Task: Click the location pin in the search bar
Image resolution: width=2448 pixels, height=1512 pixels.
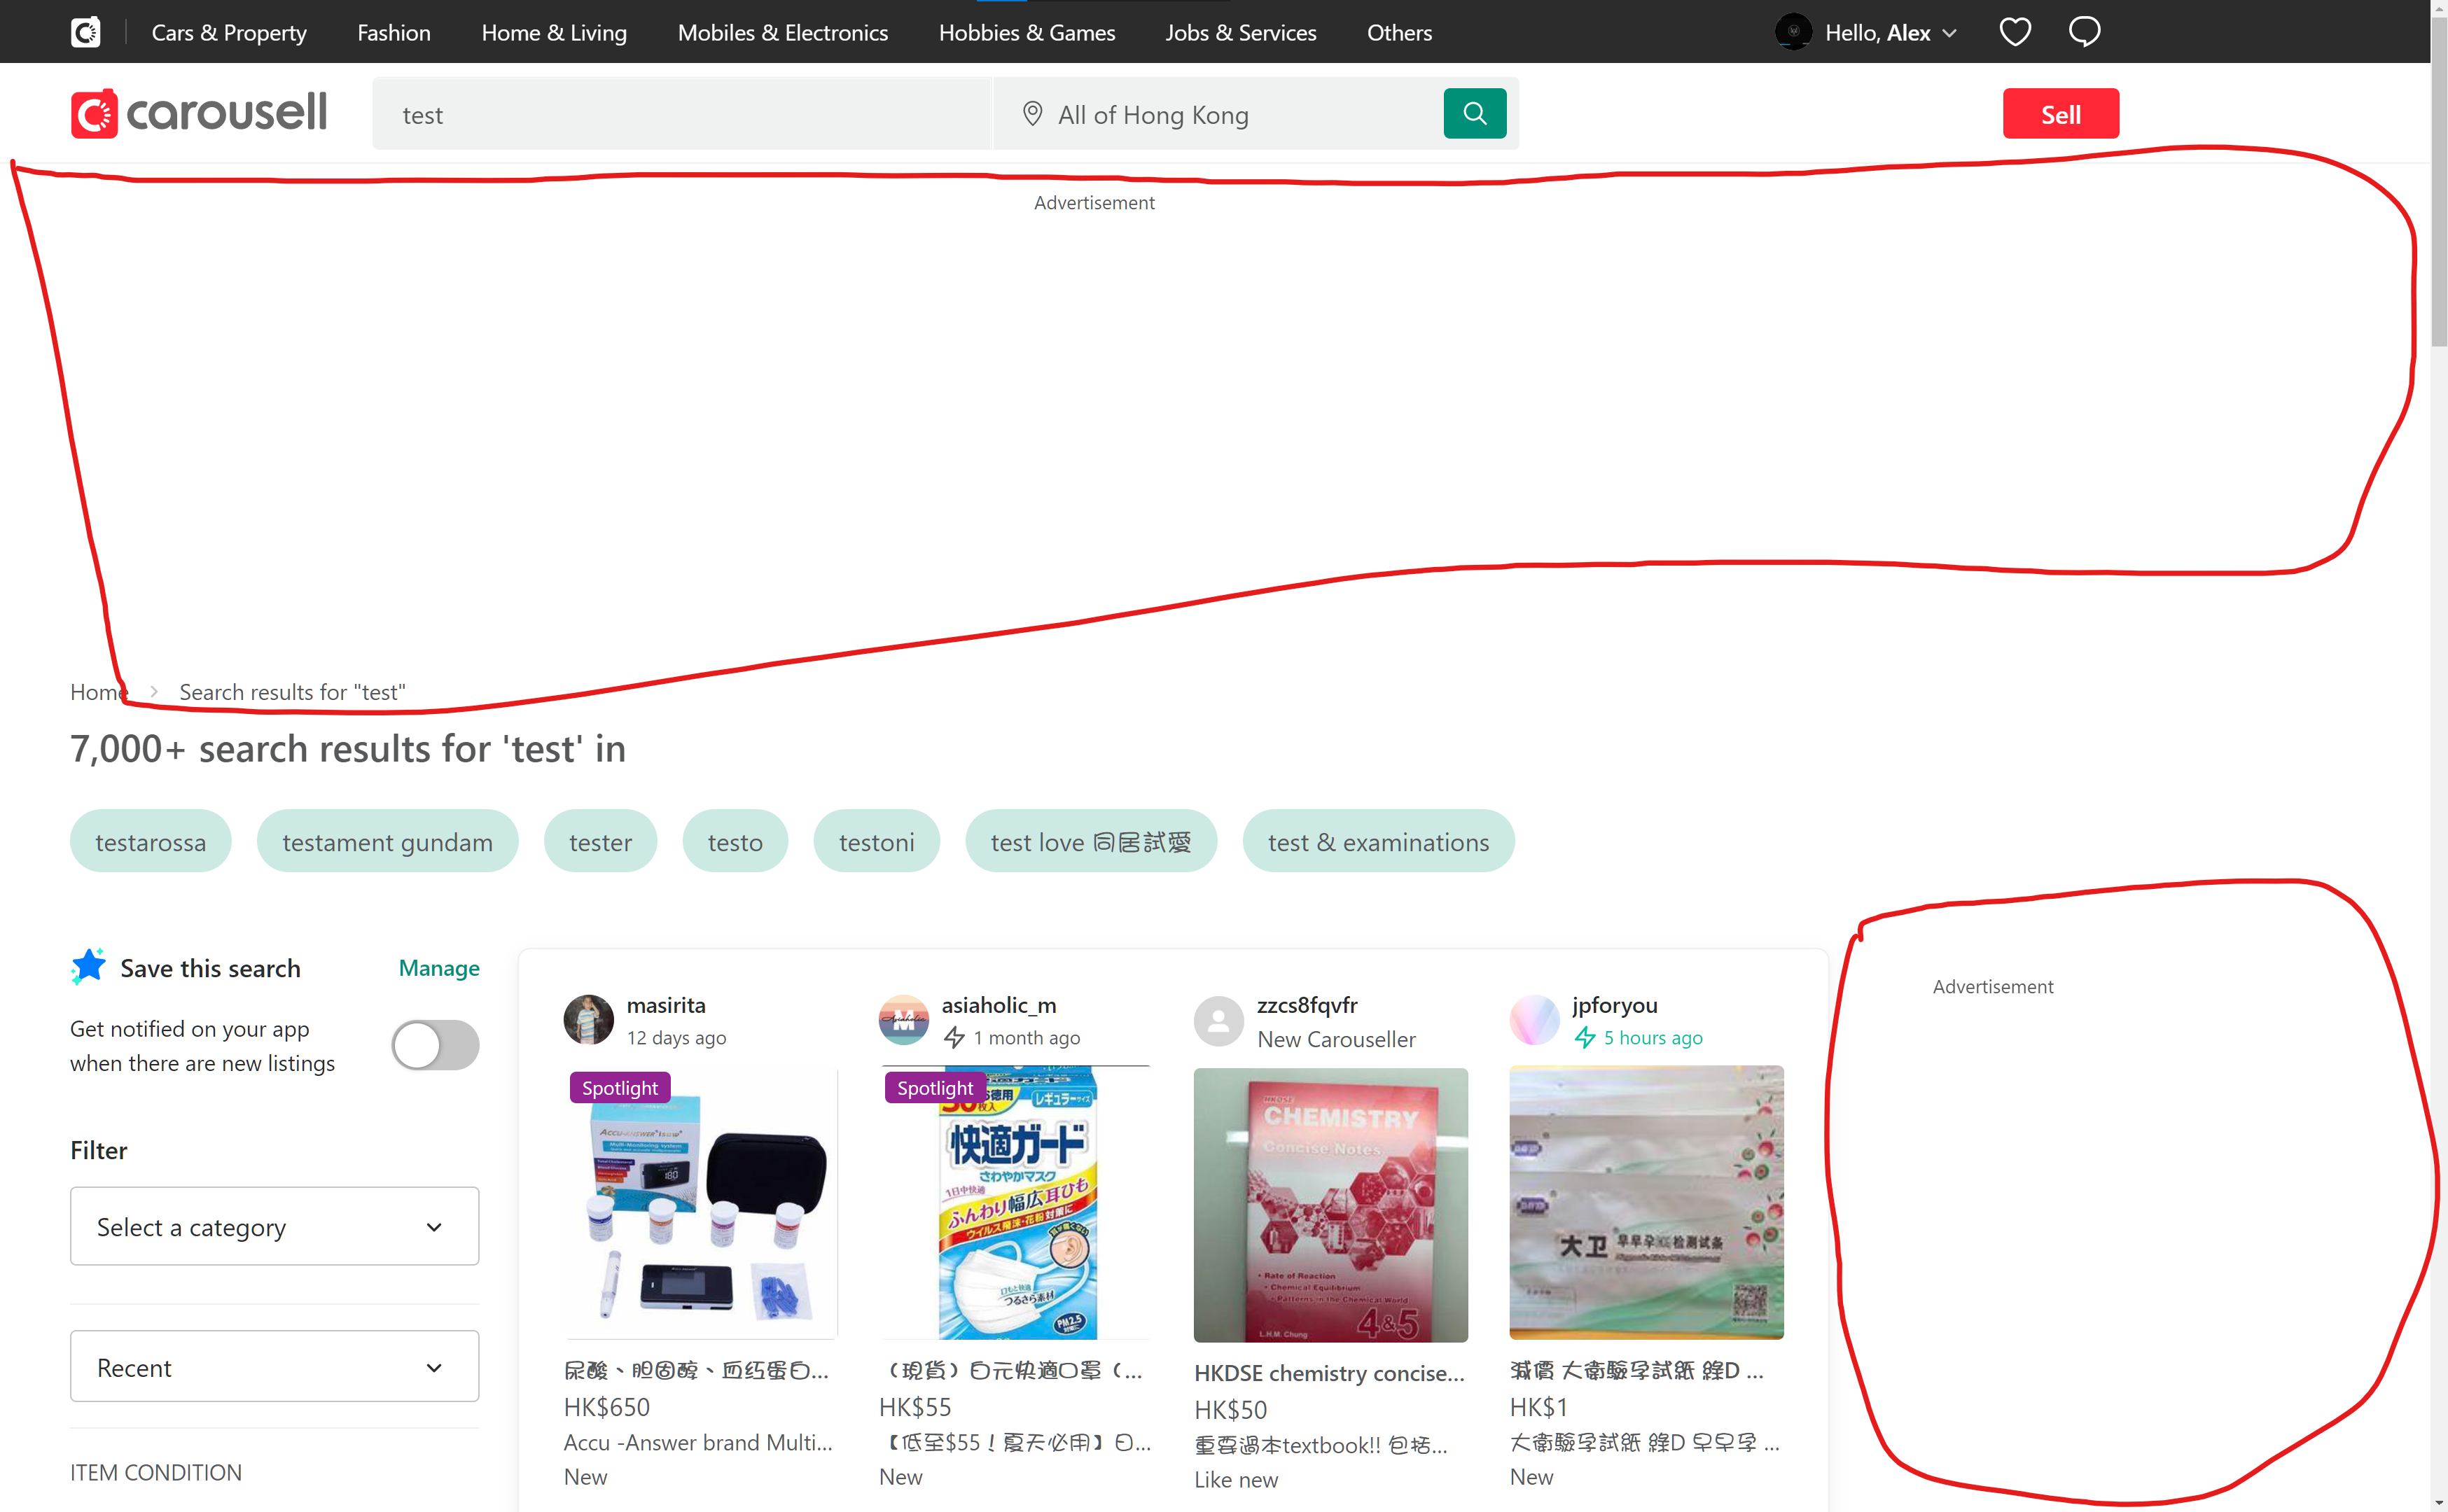Action: click(1032, 113)
